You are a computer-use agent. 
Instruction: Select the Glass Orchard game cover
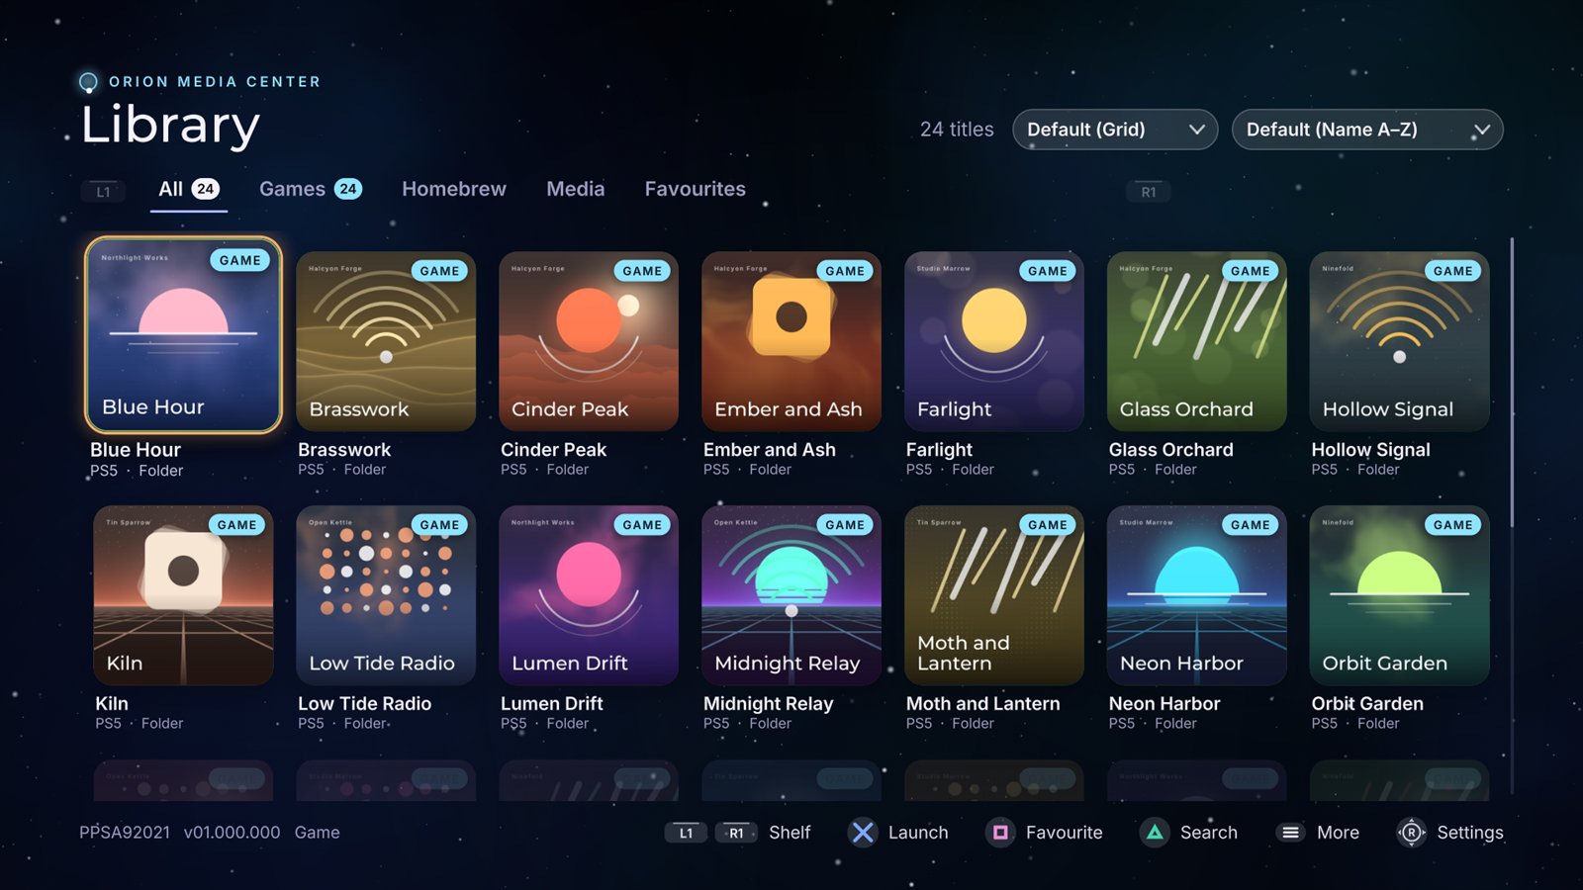click(x=1197, y=341)
